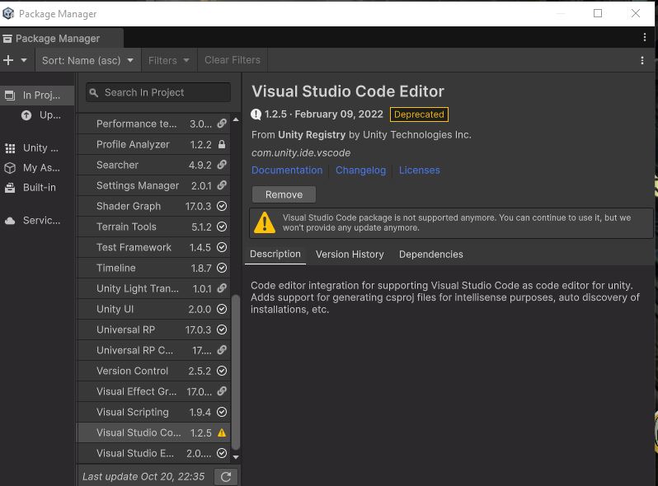Click the refresh package list button
The width and height of the screenshot is (658, 486).
pos(226,477)
